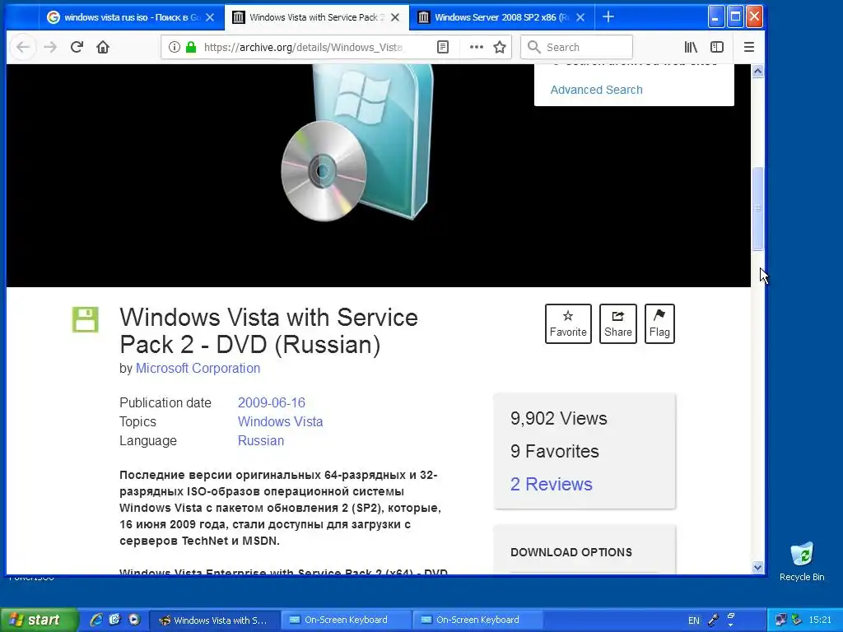843x632 pixels.
Task: Switch to the Google search tab
Action: (x=132, y=17)
